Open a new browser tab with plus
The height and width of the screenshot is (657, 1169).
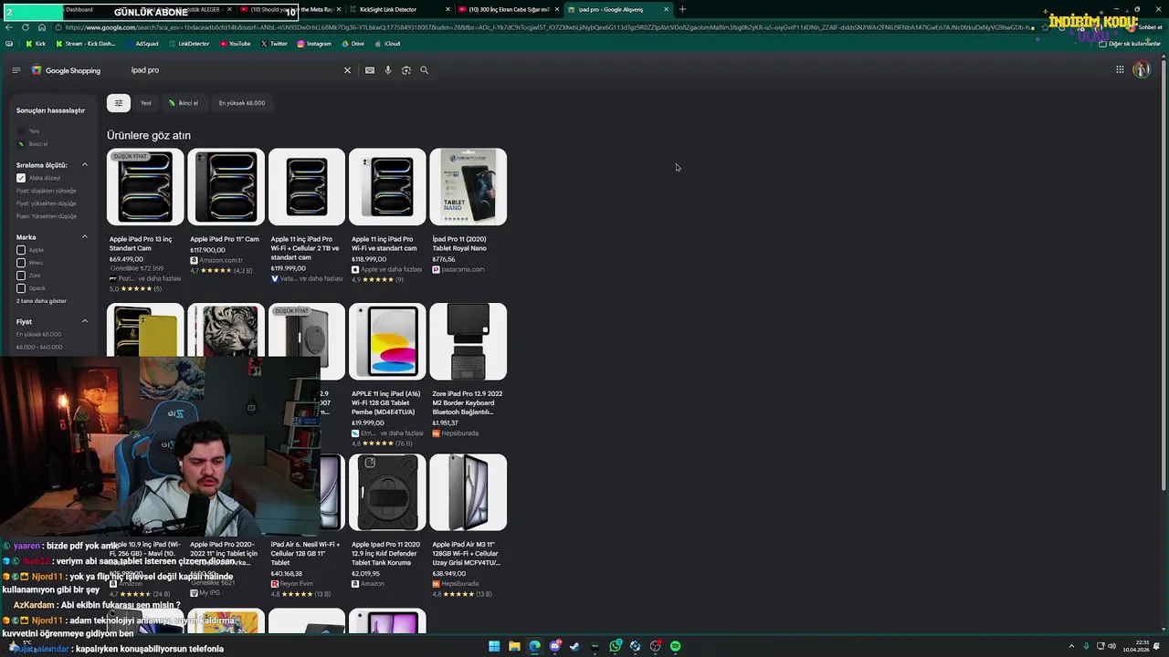pos(682,9)
